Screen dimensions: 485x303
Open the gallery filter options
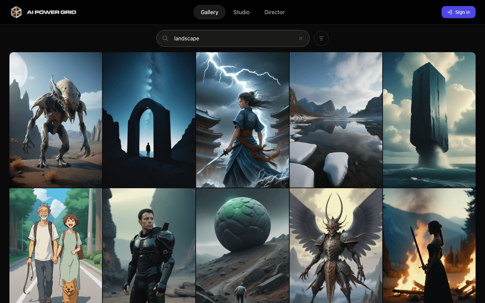(x=321, y=38)
